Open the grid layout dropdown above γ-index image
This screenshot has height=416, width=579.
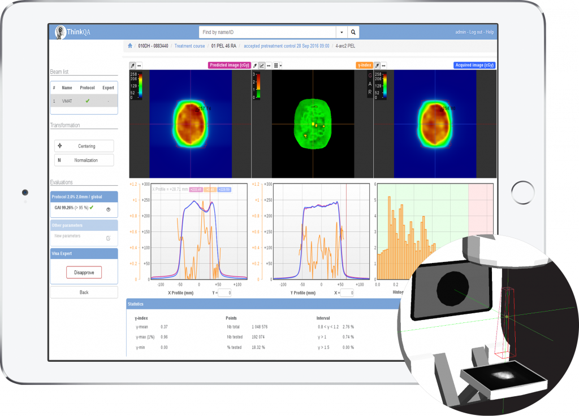point(277,65)
